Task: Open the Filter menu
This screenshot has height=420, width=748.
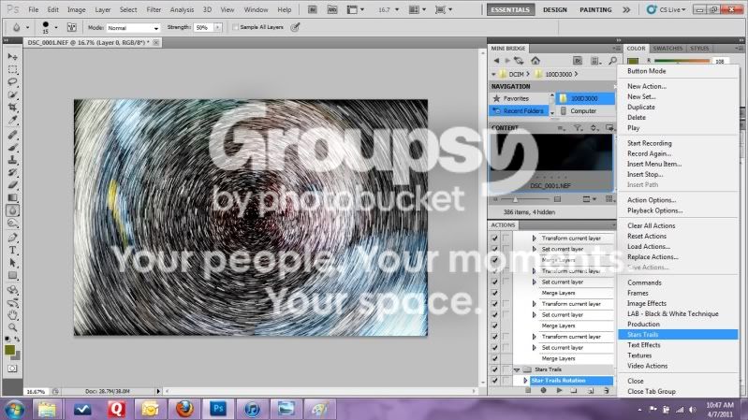Action: (154, 9)
